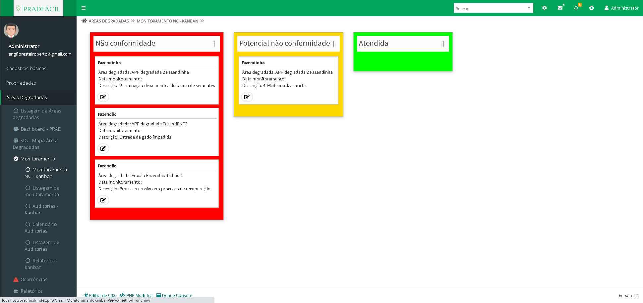
Task: Edit the Processo erosivo card
Action: click(x=103, y=200)
